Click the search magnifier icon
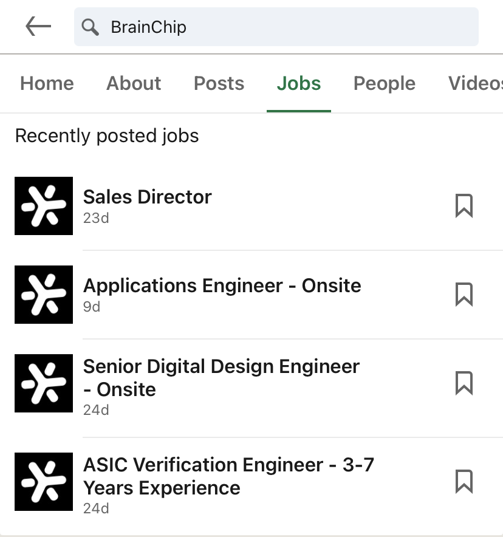 coord(91,27)
